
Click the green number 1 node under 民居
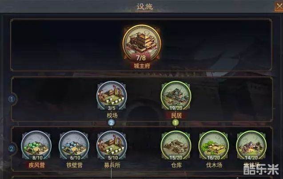(x=175, y=123)
